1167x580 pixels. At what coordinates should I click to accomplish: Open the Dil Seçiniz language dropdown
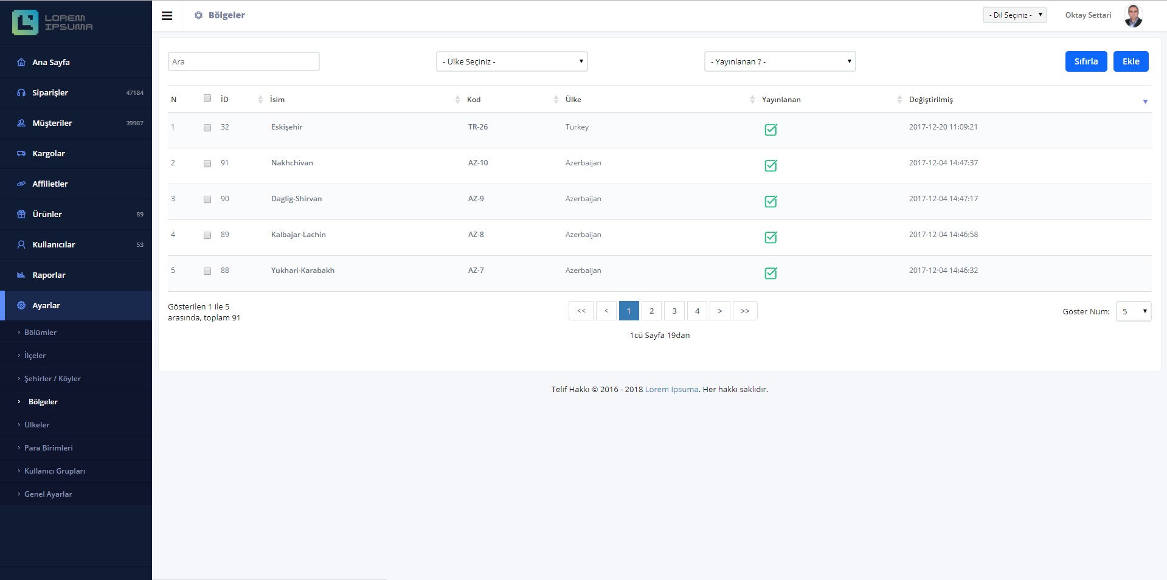click(x=1014, y=15)
